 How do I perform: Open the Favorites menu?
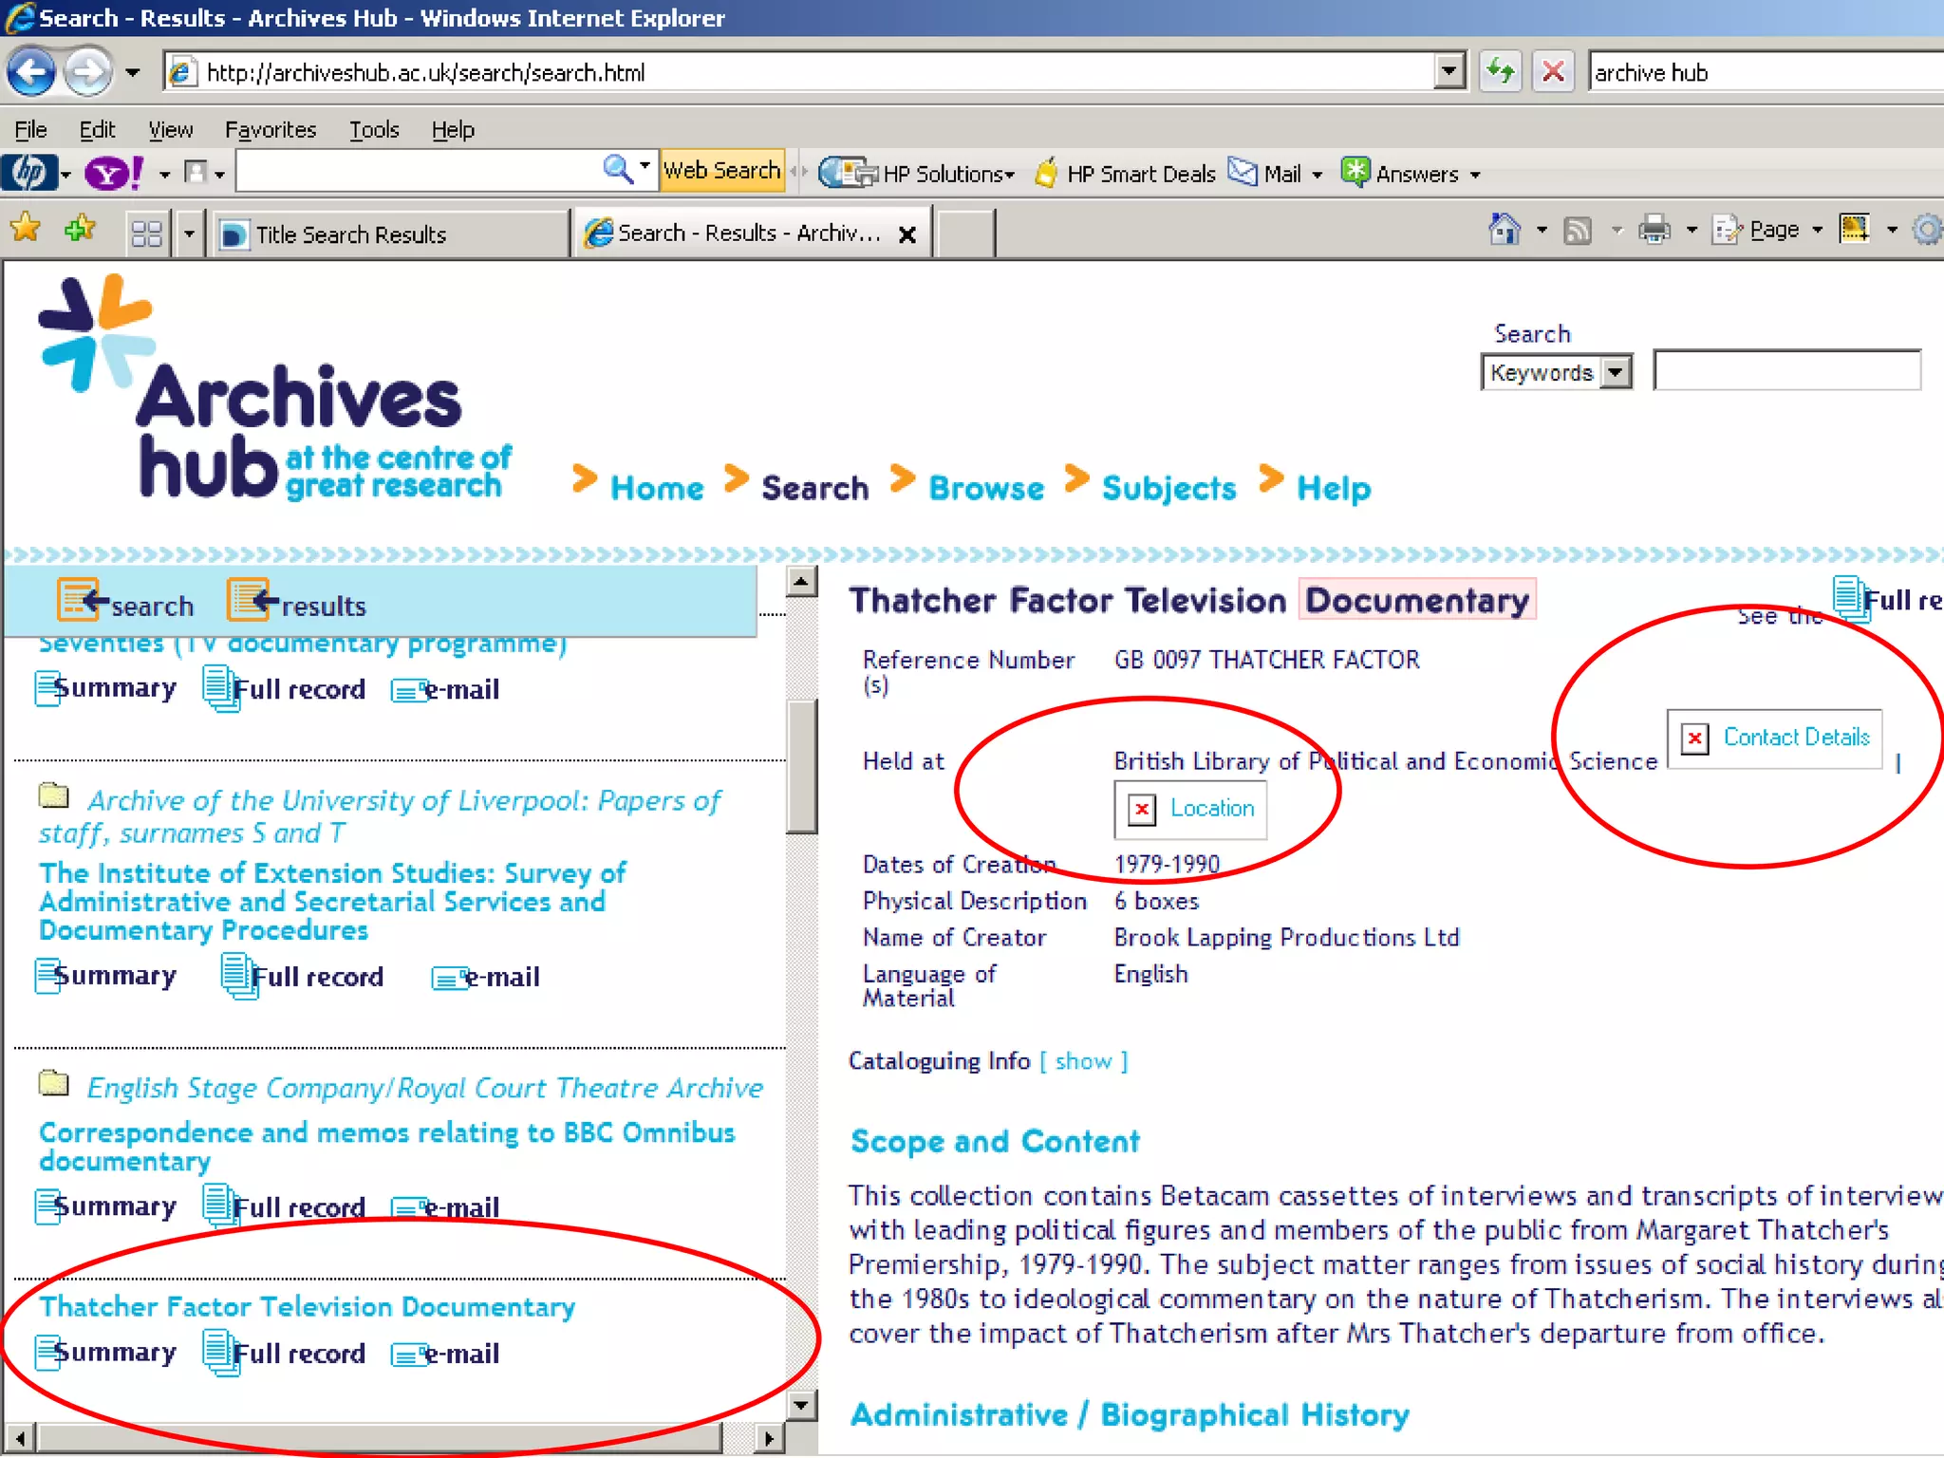[270, 130]
